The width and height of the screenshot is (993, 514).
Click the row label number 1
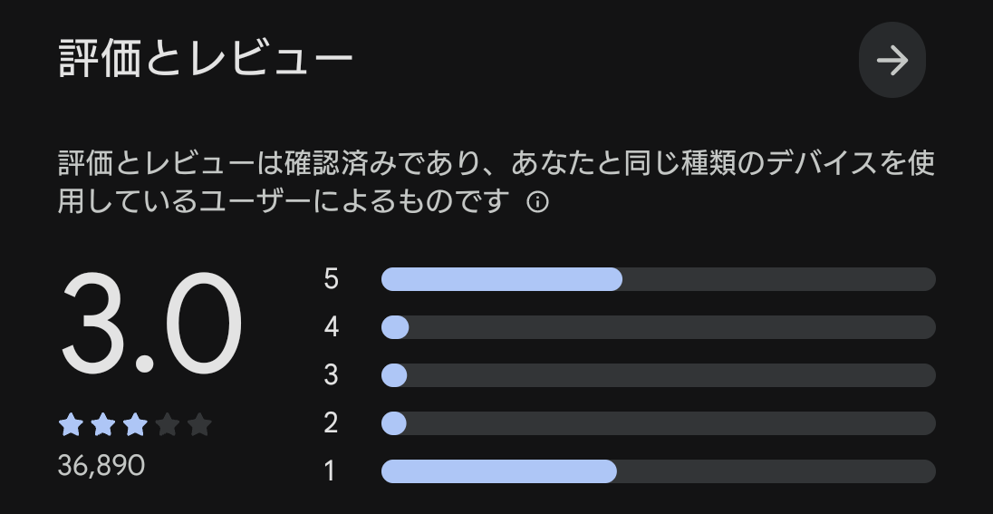click(329, 471)
